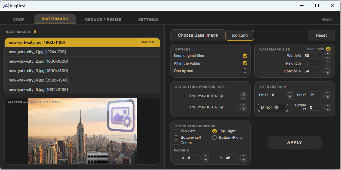Select new-york-city_3.jpg in list

pyautogui.click(x=82, y=71)
